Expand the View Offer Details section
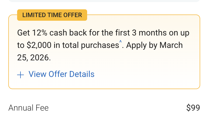The height and width of the screenshot is (115, 209). click(61, 74)
